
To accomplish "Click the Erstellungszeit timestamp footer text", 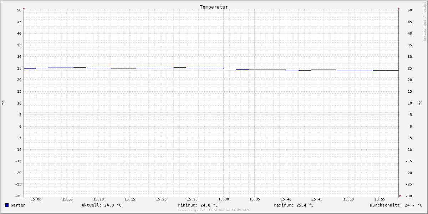I will pyautogui.click(x=214, y=210).
